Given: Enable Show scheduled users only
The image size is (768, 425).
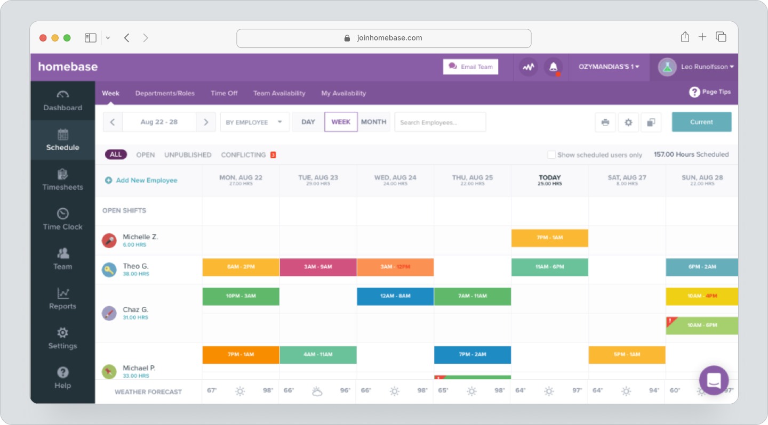Looking at the screenshot, I should tap(552, 154).
